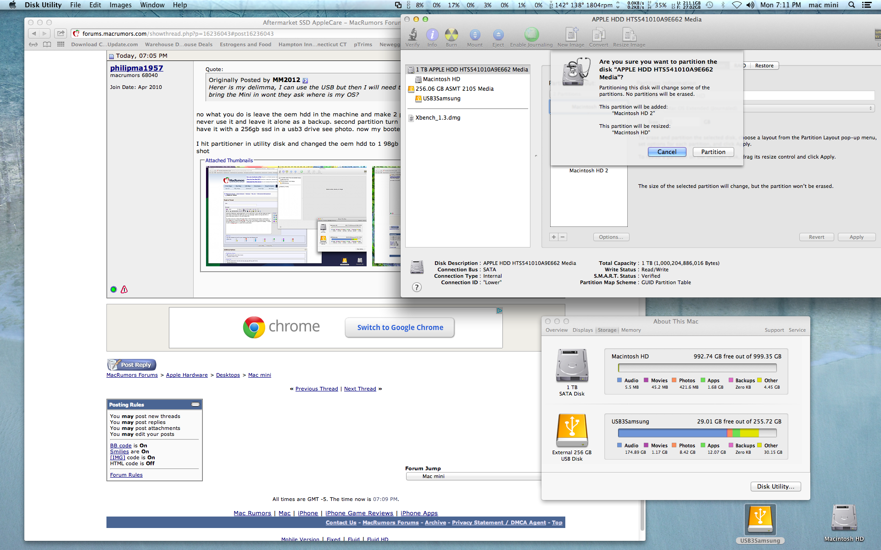
Task: Select USB3Samsung drive icon on desktop
Action: (760, 521)
